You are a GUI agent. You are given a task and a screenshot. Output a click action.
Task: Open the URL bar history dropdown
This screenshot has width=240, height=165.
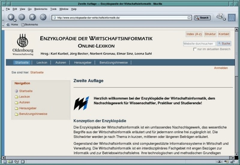(x=189, y=18)
